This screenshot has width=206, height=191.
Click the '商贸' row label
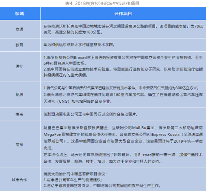(20, 145)
